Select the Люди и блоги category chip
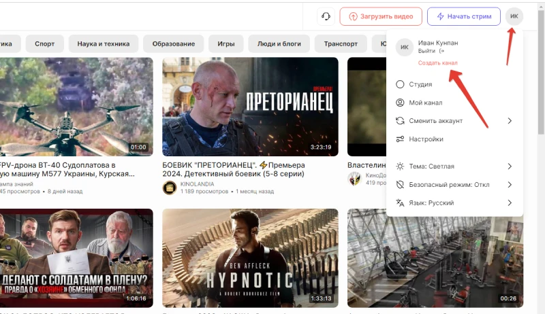The width and height of the screenshot is (545, 314). pyautogui.click(x=279, y=43)
